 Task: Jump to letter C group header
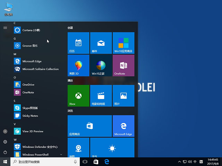pyautogui.click(x=15, y=23)
